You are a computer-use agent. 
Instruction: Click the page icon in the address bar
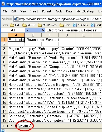pos(16,19)
